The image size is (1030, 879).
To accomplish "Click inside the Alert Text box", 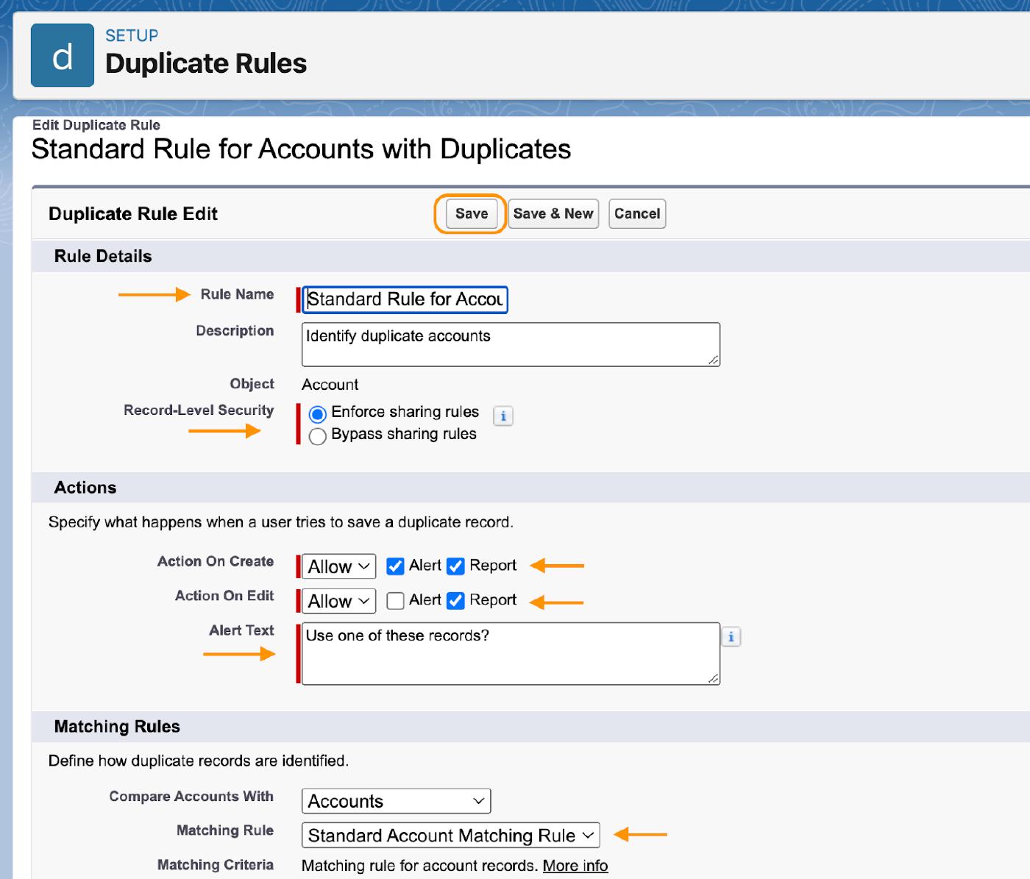I will [511, 654].
